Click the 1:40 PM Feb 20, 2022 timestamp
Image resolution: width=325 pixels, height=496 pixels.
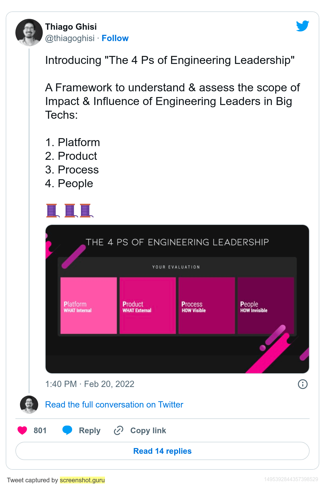point(90,384)
